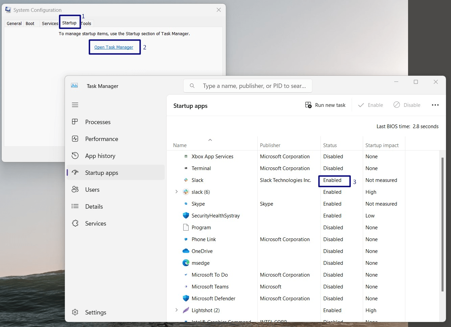The height and width of the screenshot is (327, 451).
Task: Sort by Startup impact column header
Action: [384, 145]
